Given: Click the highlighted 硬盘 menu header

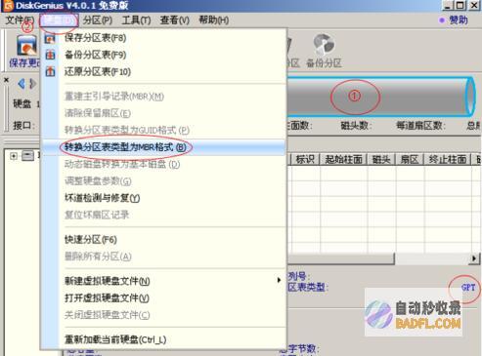Looking at the screenshot, I should coord(59,20).
